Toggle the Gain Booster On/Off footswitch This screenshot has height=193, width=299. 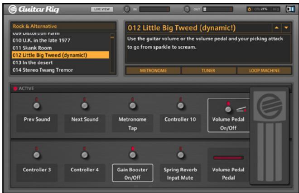click(x=133, y=155)
